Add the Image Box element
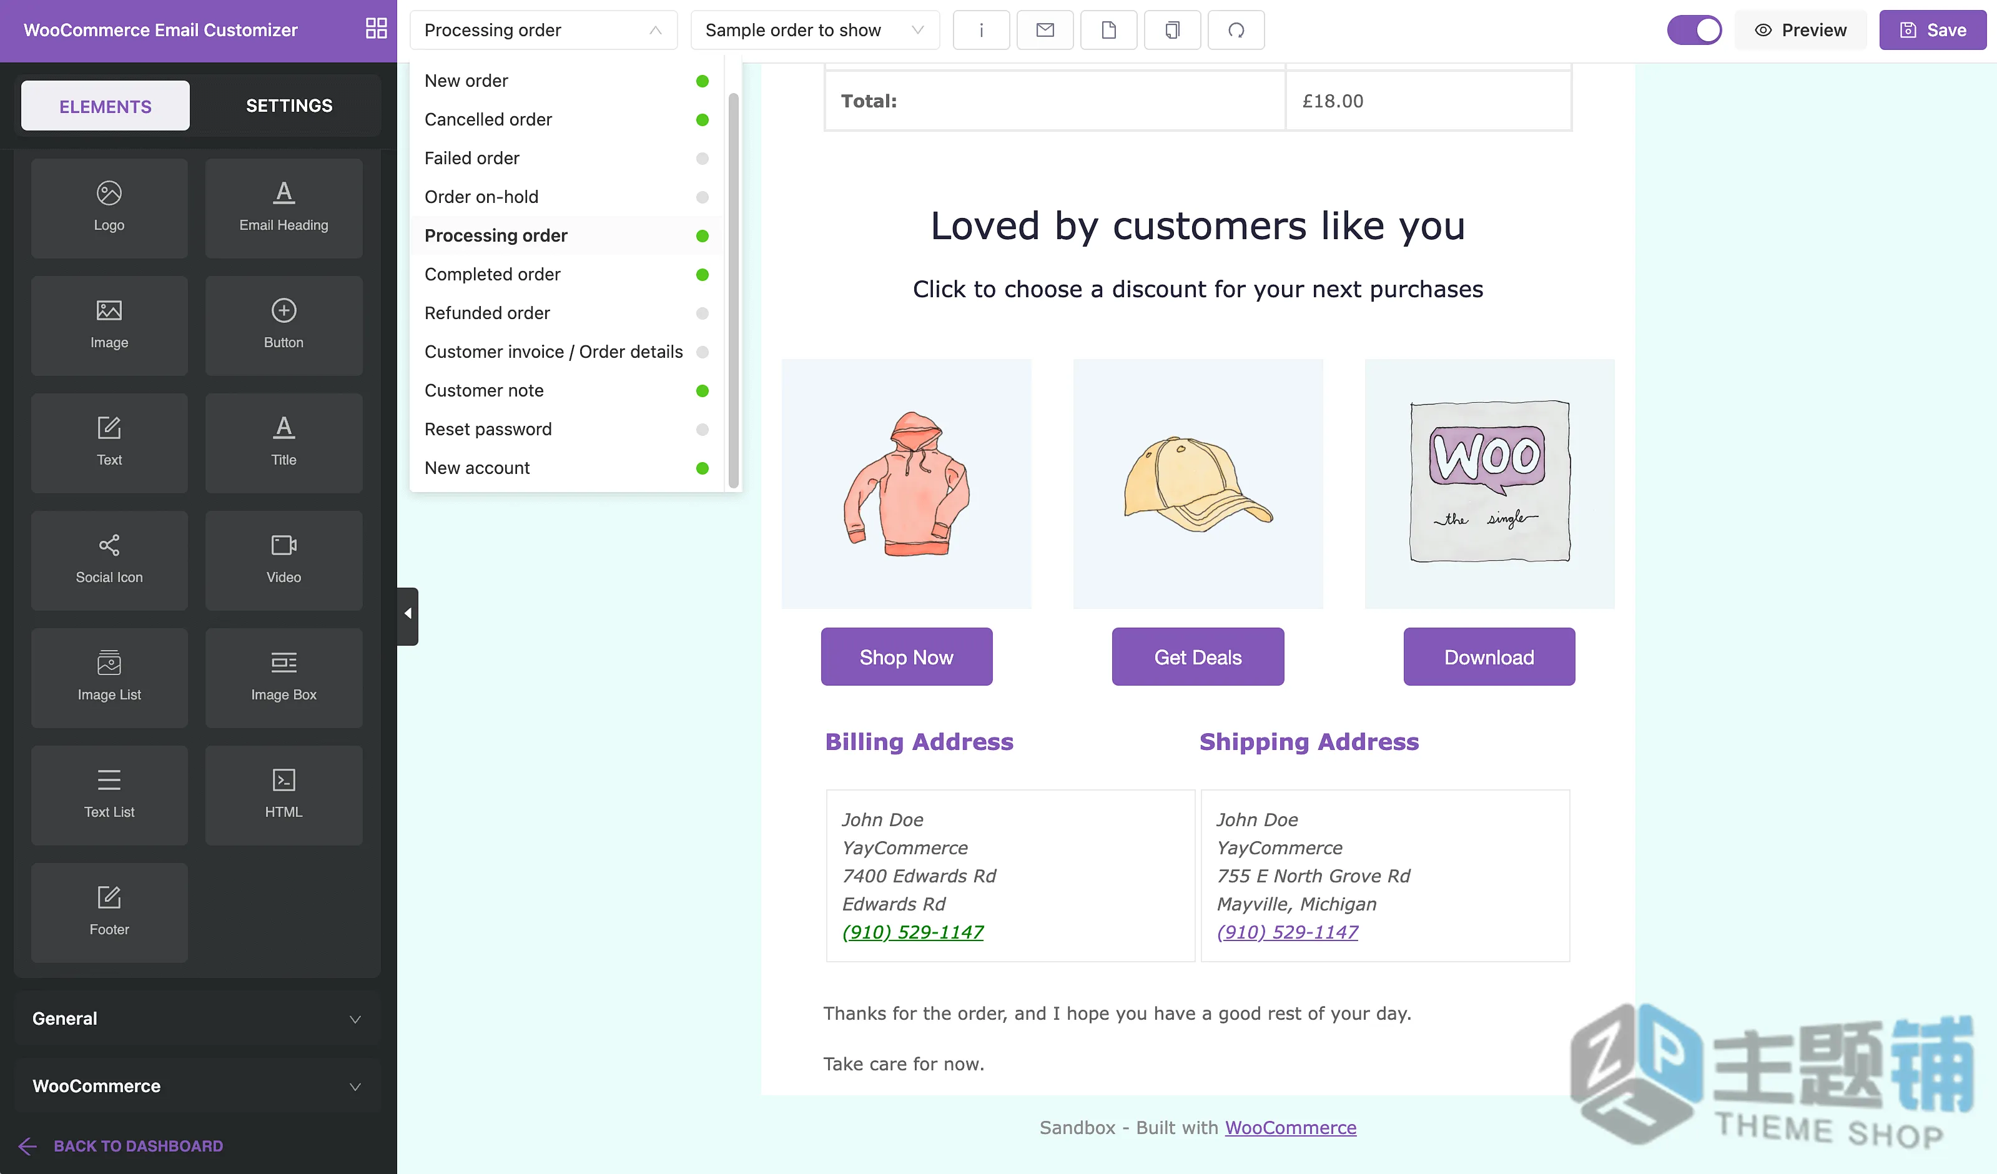The width and height of the screenshot is (1997, 1174). [x=284, y=677]
